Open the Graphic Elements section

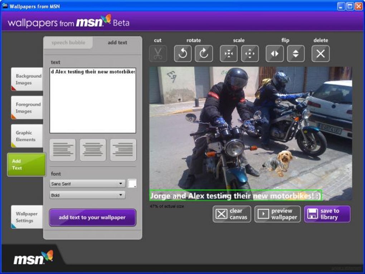(x=27, y=136)
